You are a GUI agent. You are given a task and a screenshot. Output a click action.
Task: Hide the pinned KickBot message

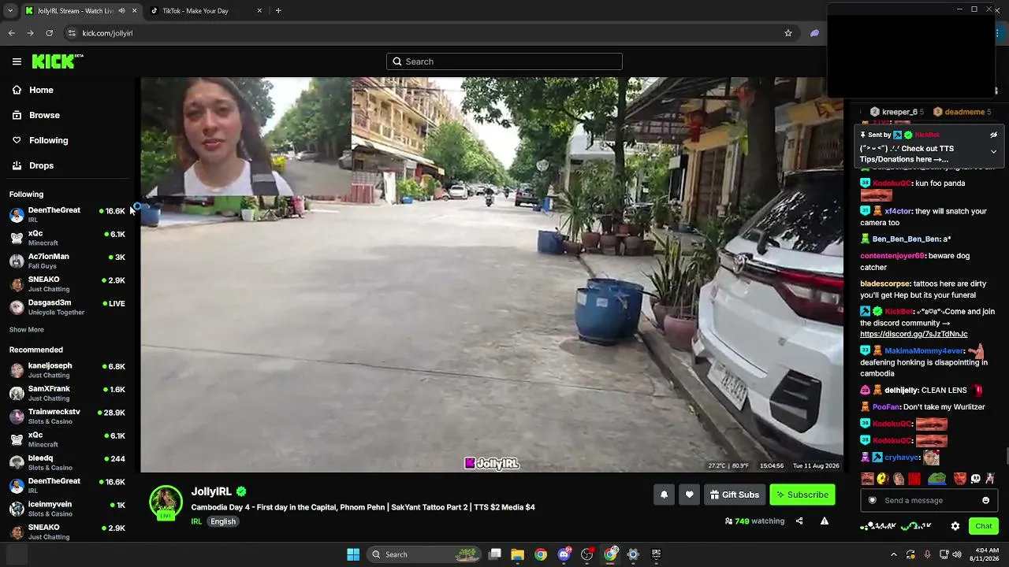click(993, 135)
